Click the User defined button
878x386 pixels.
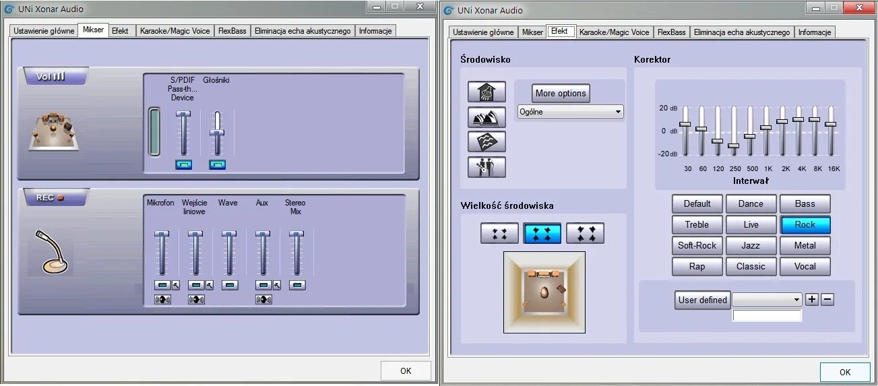(702, 300)
